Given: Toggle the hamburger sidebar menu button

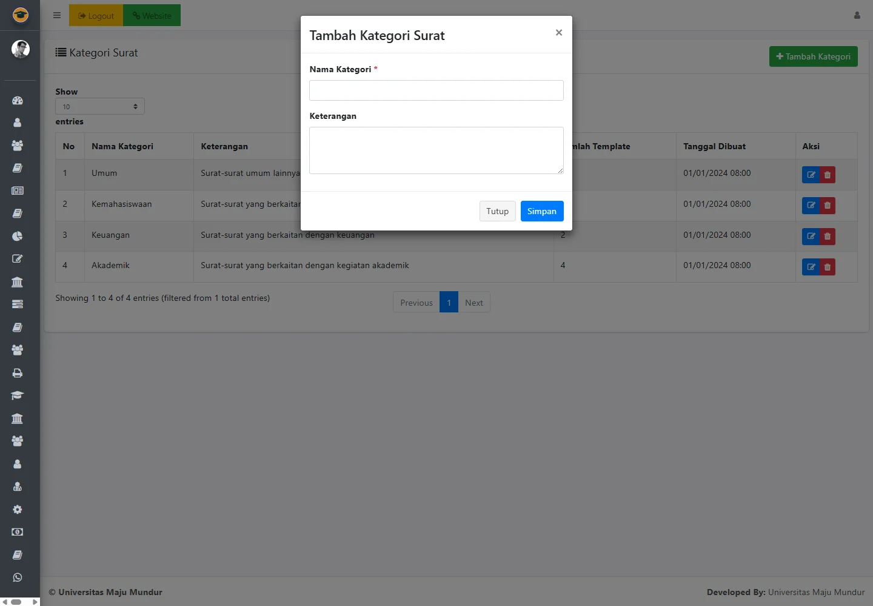Looking at the screenshot, I should [57, 16].
